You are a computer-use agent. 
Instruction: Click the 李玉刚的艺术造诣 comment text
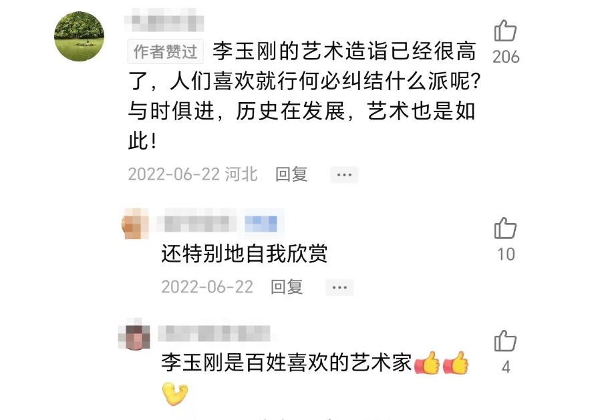304,96
